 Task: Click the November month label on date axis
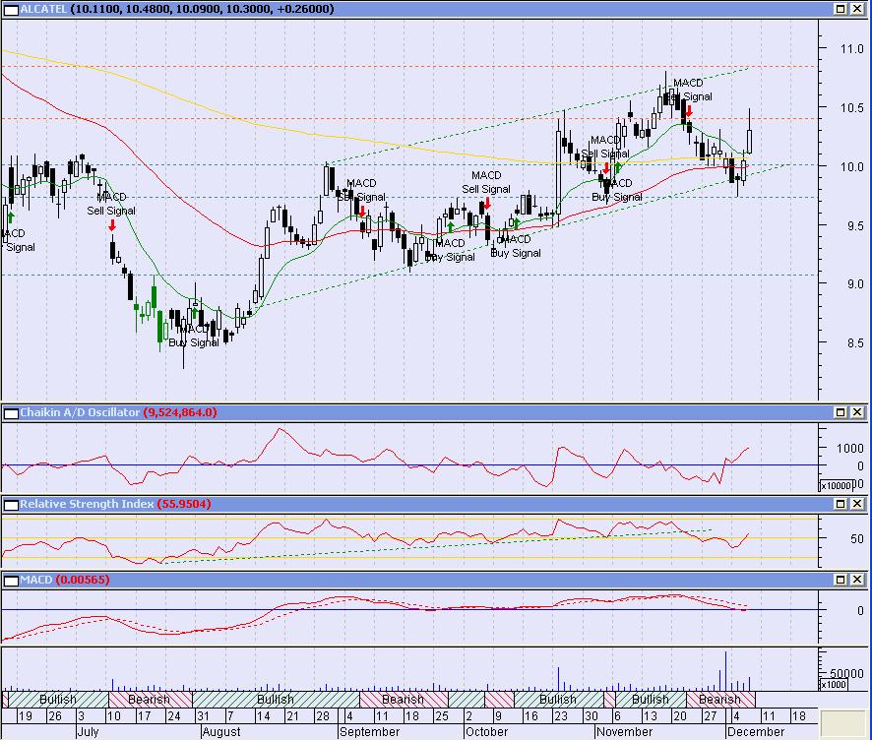pyautogui.click(x=625, y=732)
